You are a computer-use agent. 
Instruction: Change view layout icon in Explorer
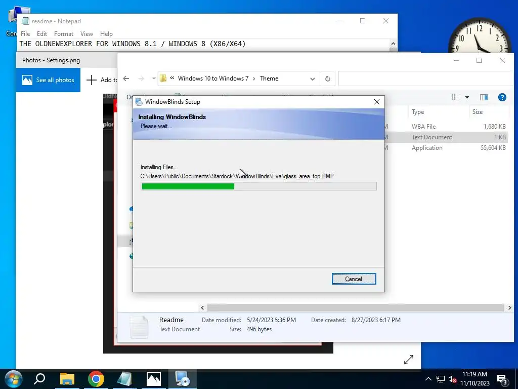[x=456, y=97]
